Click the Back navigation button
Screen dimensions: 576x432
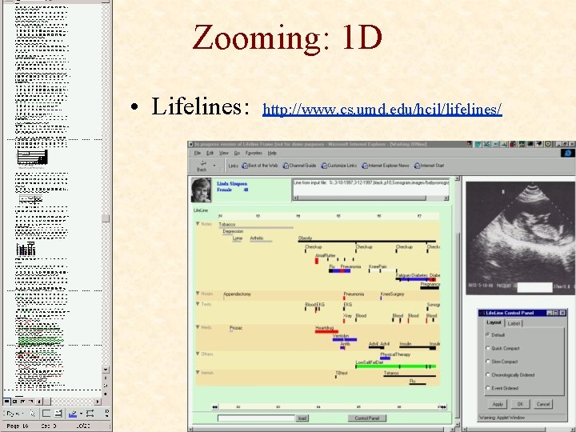click(202, 166)
